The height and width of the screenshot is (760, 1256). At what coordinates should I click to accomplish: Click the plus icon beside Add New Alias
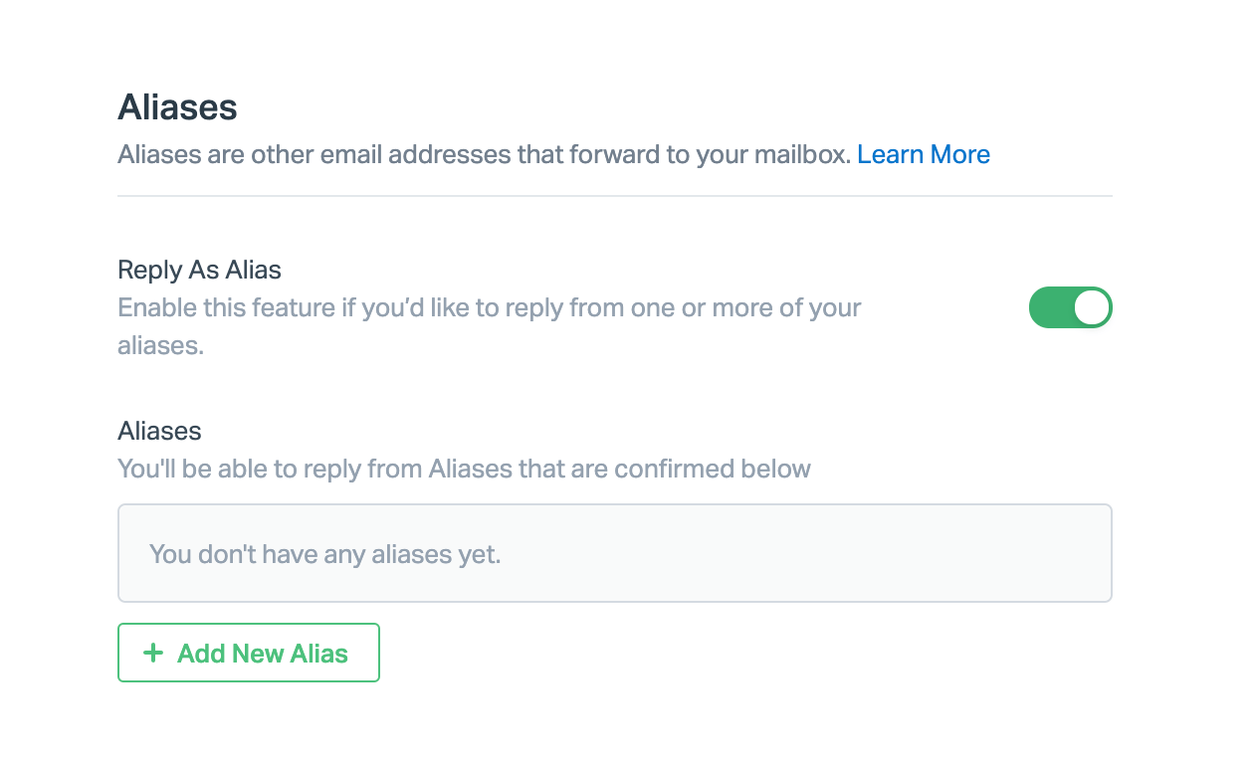click(x=153, y=653)
